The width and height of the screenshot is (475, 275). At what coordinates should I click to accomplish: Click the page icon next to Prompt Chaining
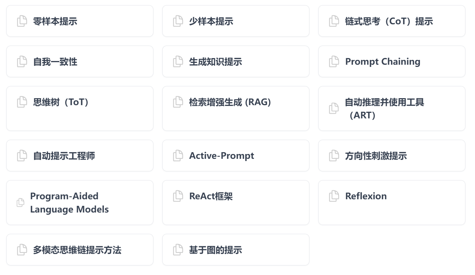click(334, 61)
